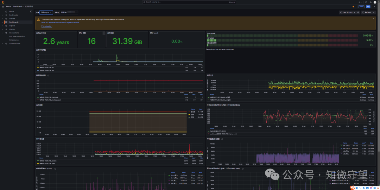Dismiss the Angular deprecation warning banner
The height and width of the screenshot is (190, 380).
373,19
